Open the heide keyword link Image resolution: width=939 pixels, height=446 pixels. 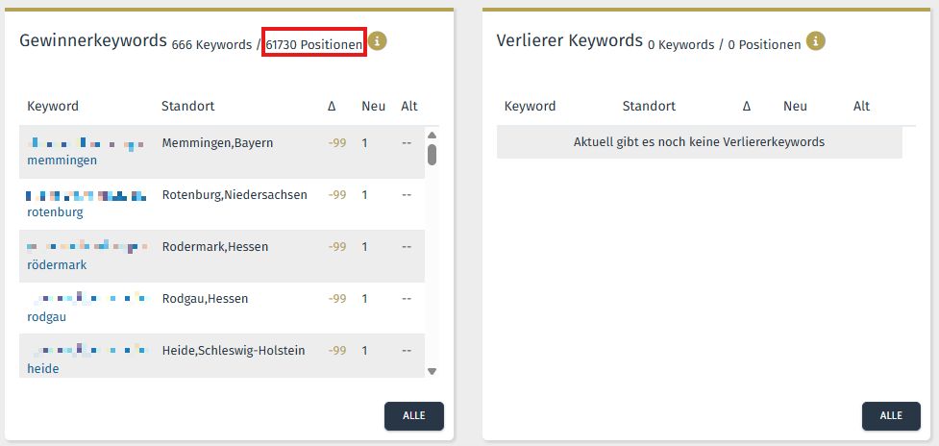click(43, 369)
